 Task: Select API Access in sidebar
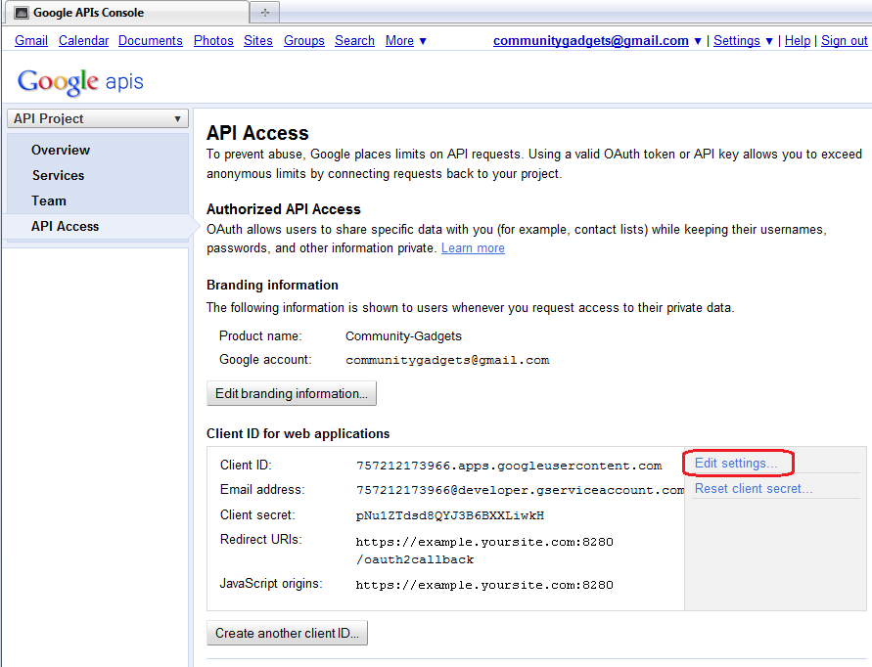click(65, 226)
